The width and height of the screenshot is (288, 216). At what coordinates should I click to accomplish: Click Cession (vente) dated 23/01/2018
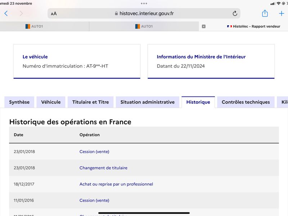tap(94, 152)
